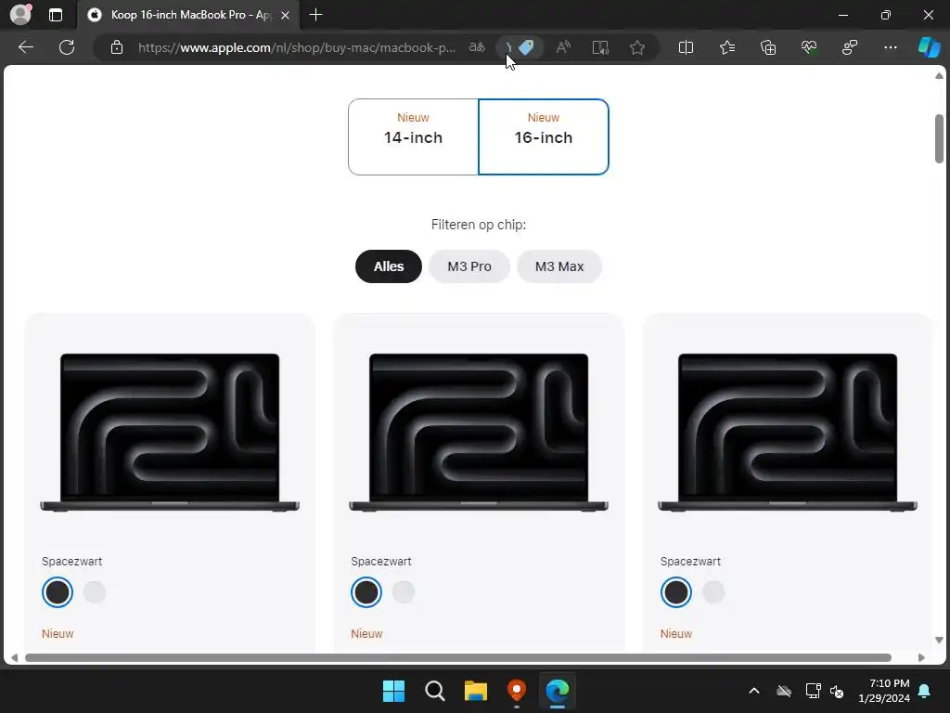Open the Edge profile avatar
This screenshot has height=713, width=950.
coord(20,15)
